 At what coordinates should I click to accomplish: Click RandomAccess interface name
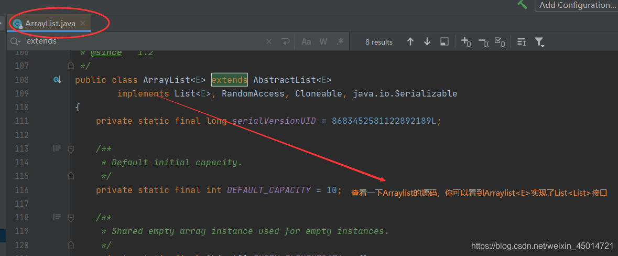click(253, 94)
